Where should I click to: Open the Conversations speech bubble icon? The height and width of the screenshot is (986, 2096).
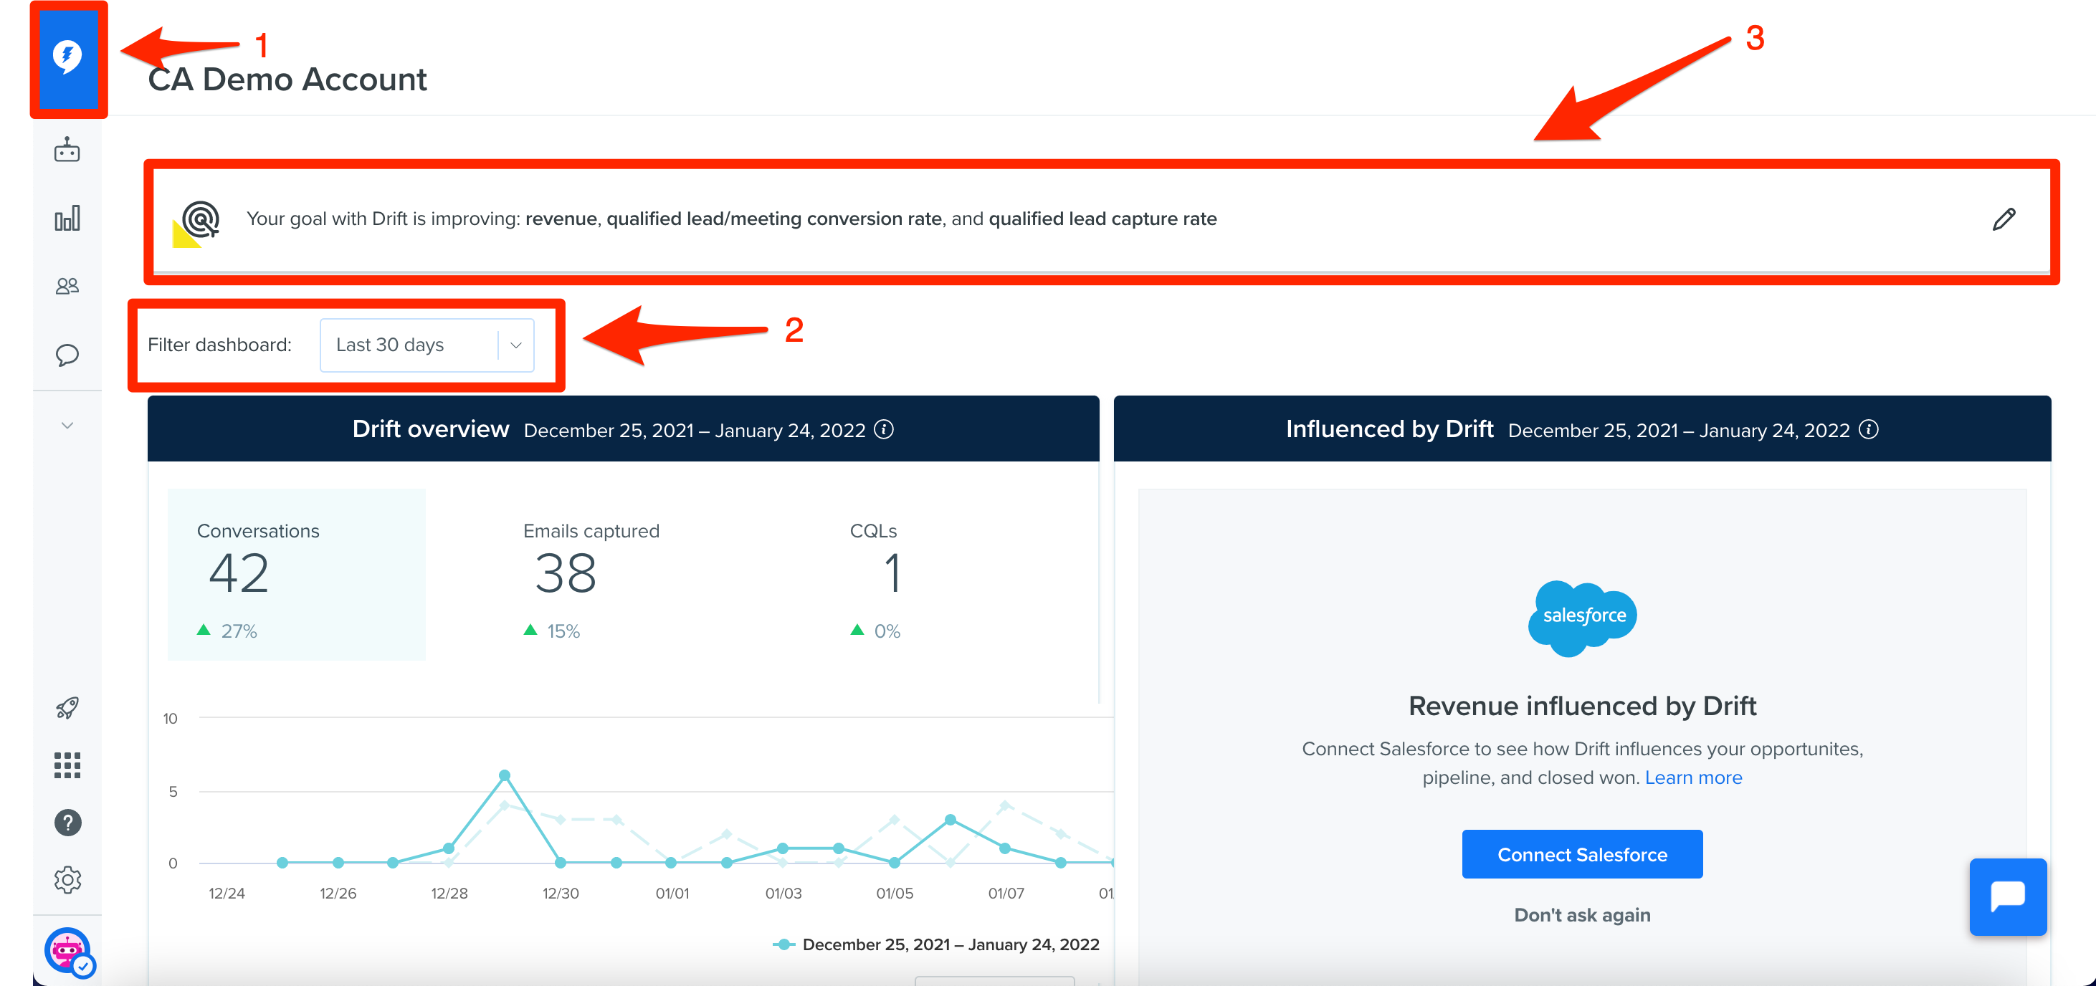tap(67, 355)
